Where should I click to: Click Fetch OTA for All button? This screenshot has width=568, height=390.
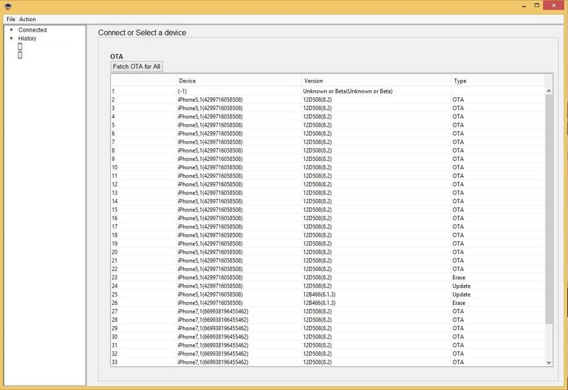click(x=137, y=66)
